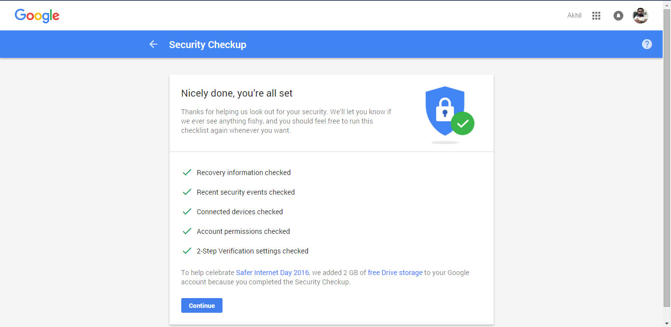Viewport: 671px width, 327px height.
Task: Follow the free Drive storage link
Action: click(x=395, y=273)
